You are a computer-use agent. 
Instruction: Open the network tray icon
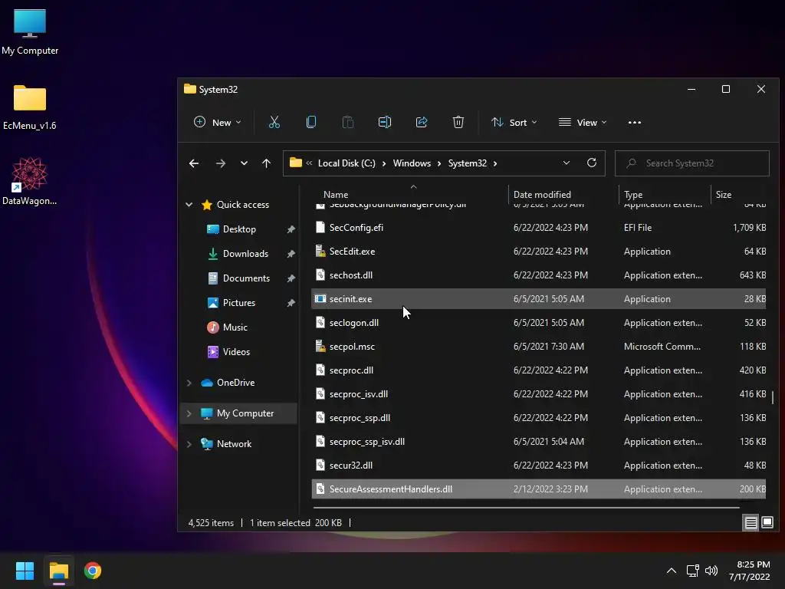point(692,571)
